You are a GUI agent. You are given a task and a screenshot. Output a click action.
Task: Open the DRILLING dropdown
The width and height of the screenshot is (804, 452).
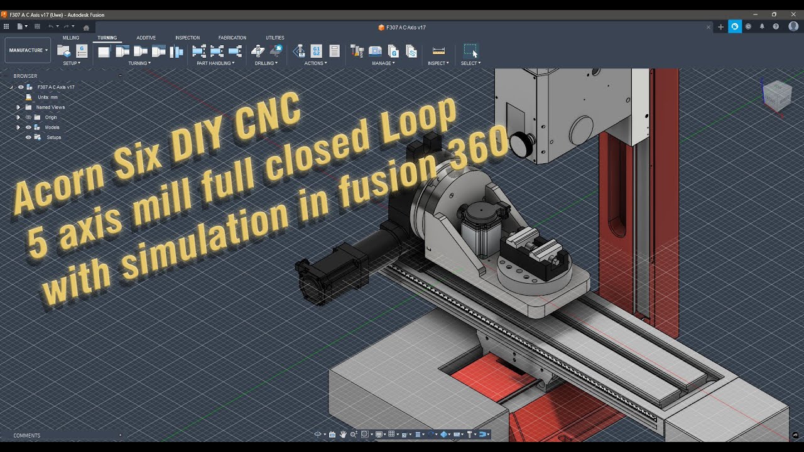tap(266, 63)
